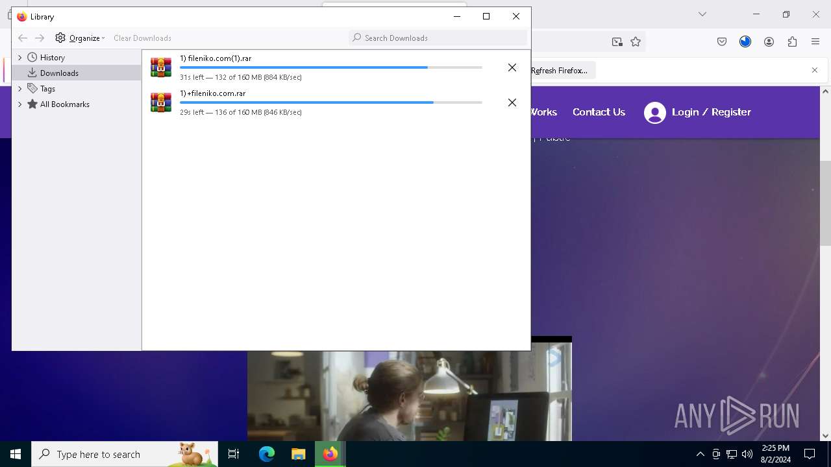Click the fileniko.com(1).rar progress bar

[330, 67]
